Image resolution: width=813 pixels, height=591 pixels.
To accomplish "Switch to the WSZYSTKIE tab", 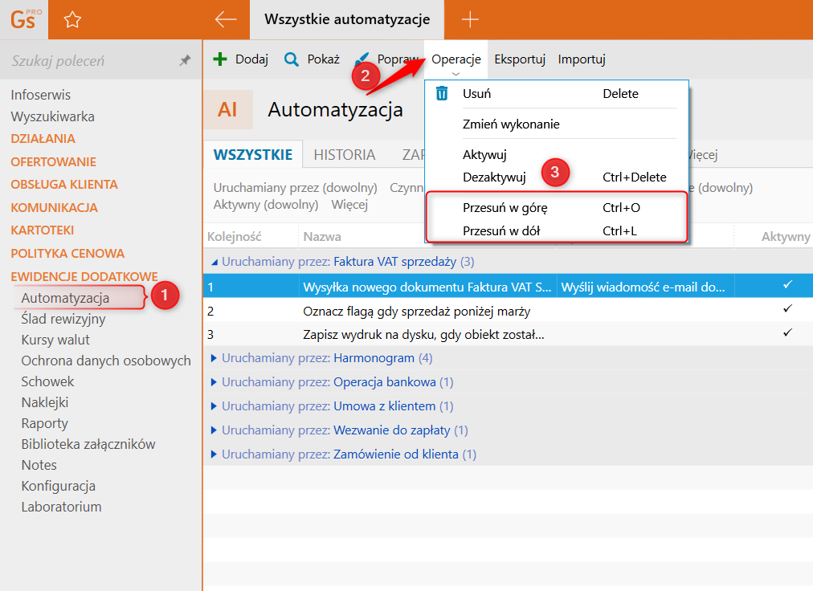I will click(x=253, y=154).
